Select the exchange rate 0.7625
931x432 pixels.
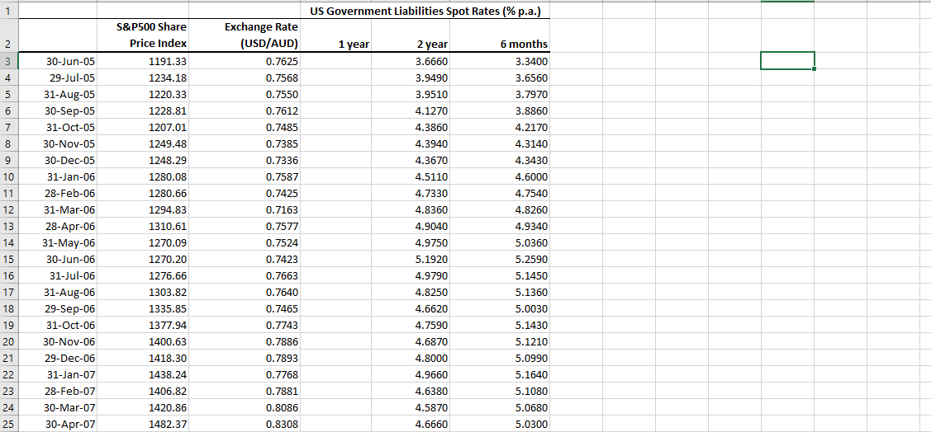point(245,61)
